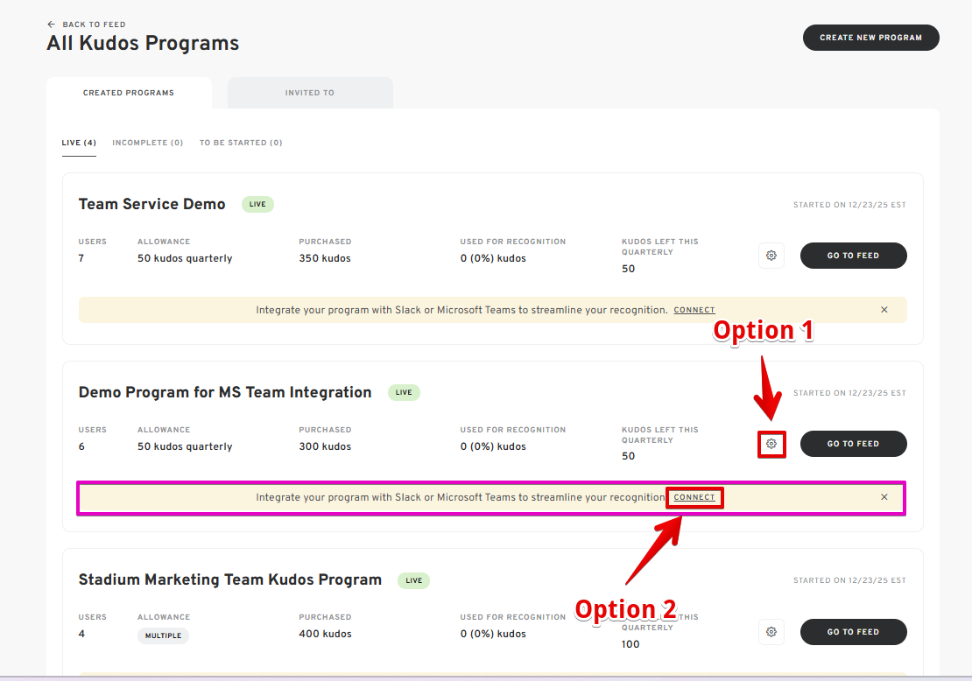The height and width of the screenshot is (681, 972).
Task: Click the Create New Program button
Action: (x=870, y=38)
